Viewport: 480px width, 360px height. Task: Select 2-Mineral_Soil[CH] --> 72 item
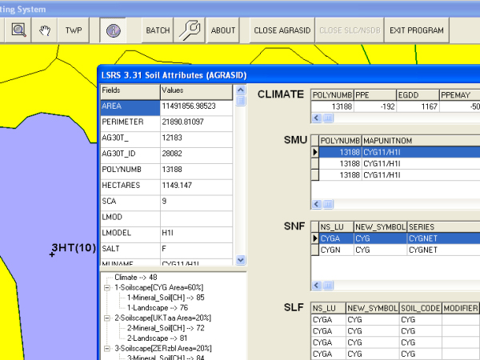166,328
